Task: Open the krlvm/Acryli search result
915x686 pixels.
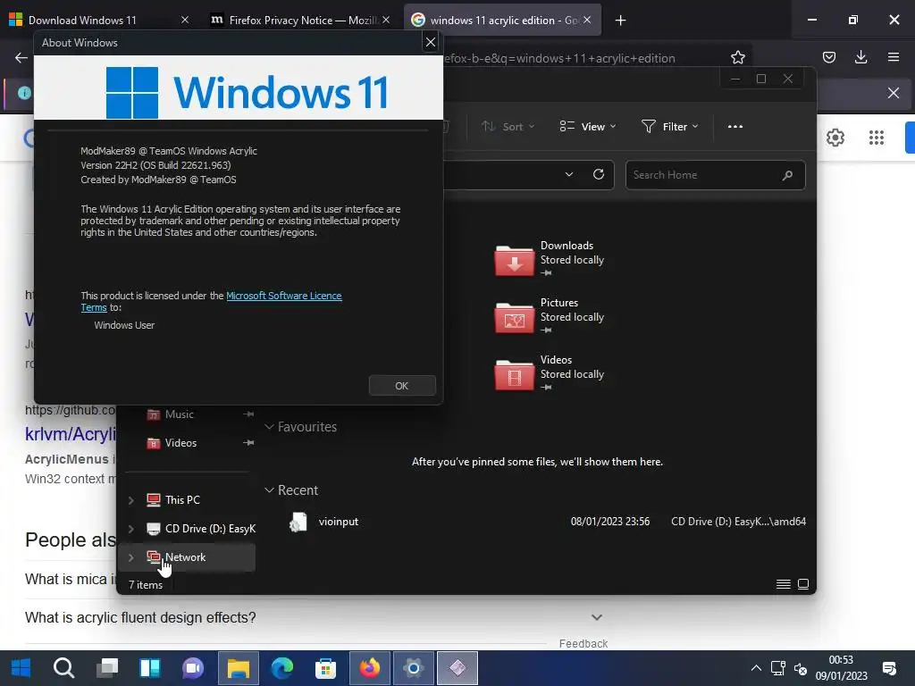Action: 71,434
